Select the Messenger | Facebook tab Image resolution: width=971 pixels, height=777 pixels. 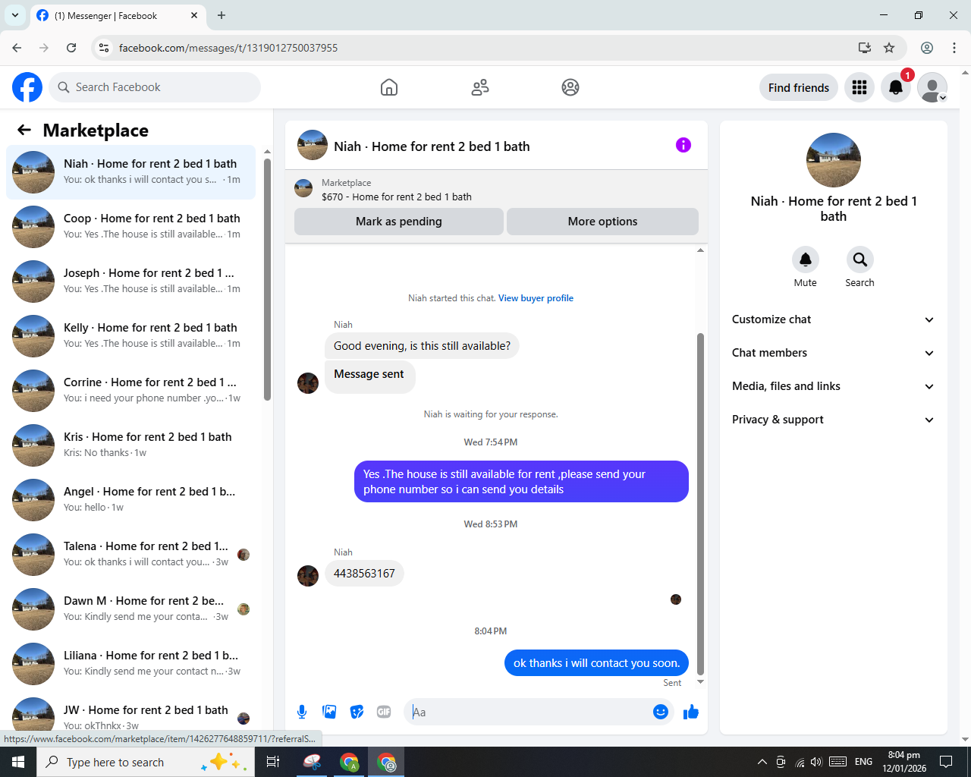pos(118,15)
